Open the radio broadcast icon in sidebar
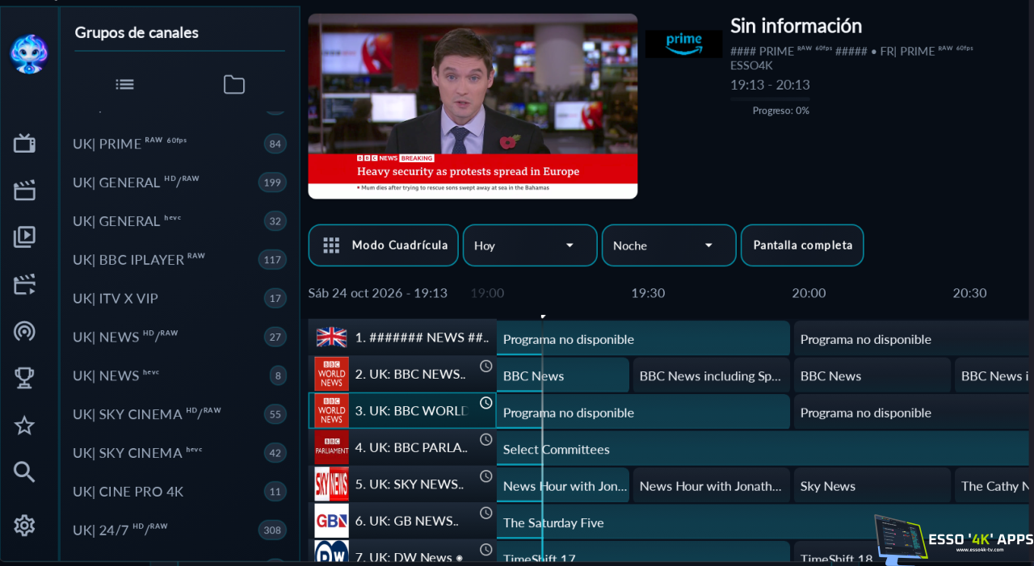This screenshot has width=1034, height=566. pyautogui.click(x=24, y=331)
